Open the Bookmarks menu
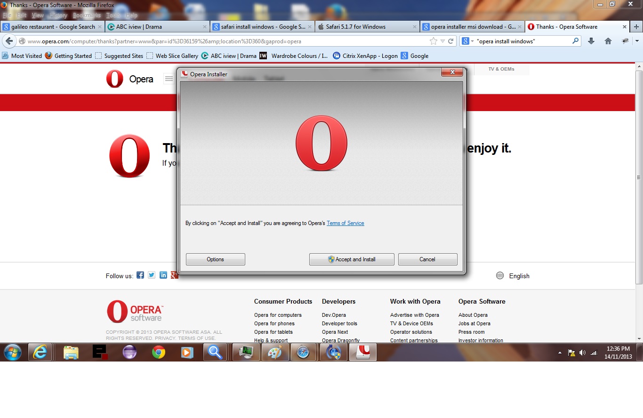 [x=87, y=16]
